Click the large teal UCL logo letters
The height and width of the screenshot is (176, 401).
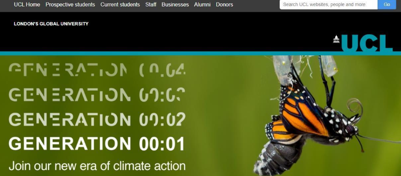[x=367, y=43]
